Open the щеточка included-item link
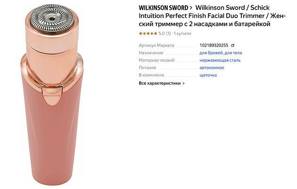 point(208,75)
